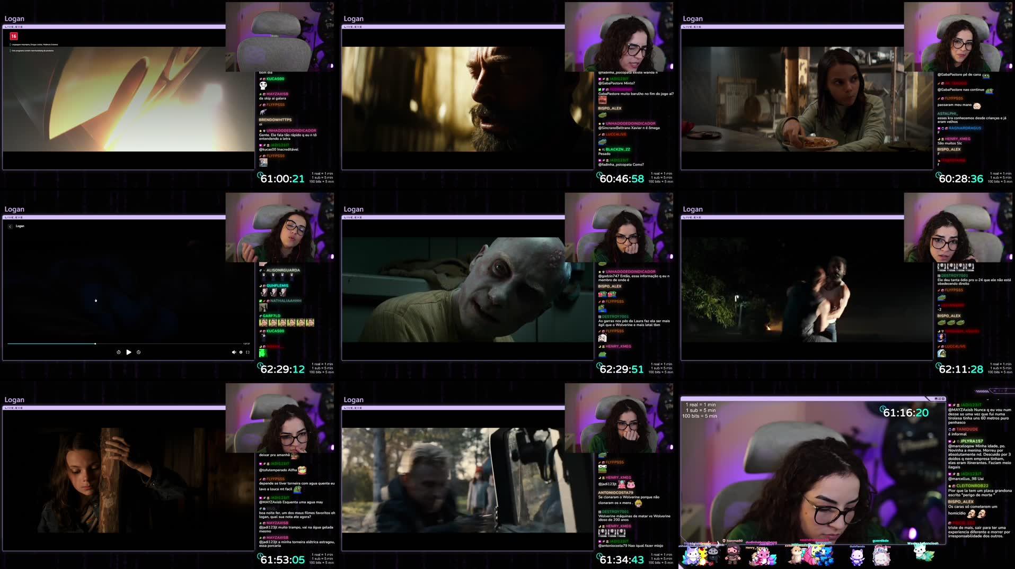Click the '100 bits = 5 min' text on webcam
1015x569 pixels.
700,416
